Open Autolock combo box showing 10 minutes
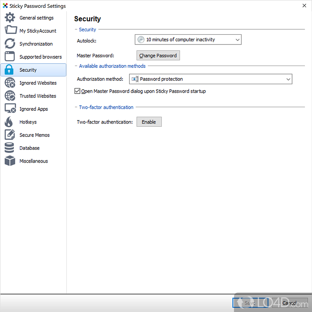This screenshot has height=312, width=312. coord(188,40)
